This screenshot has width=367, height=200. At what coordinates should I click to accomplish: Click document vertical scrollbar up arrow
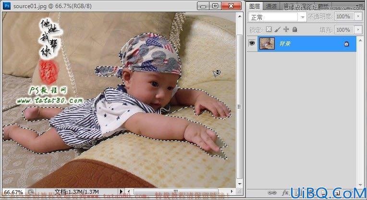coord(239,16)
